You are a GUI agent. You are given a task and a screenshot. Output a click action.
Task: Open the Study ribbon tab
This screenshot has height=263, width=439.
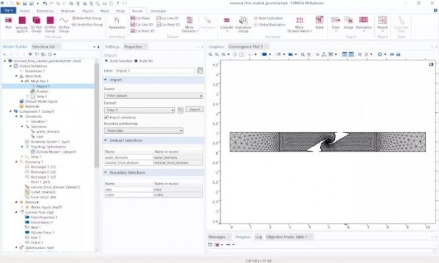point(120,11)
